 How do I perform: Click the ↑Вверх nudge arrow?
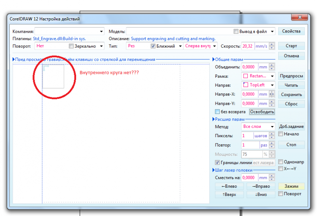point(229,194)
